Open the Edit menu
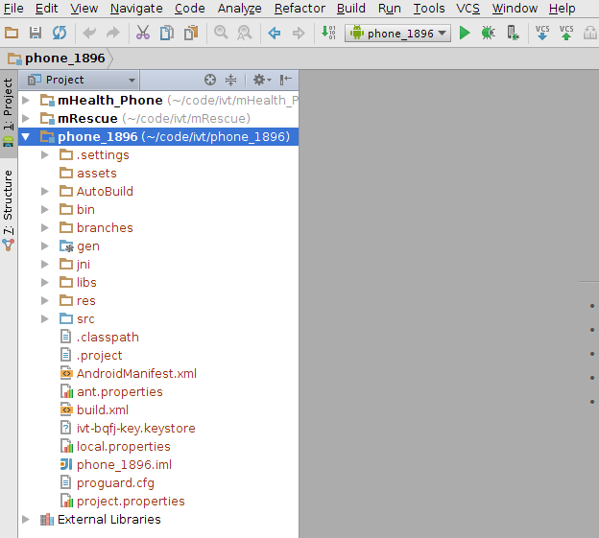This screenshot has width=599, height=538. pyautogui.click(x=47, y=8)
